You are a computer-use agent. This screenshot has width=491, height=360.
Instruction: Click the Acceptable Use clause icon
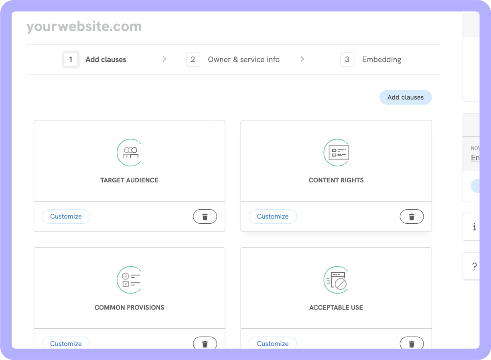coord(336,280)
